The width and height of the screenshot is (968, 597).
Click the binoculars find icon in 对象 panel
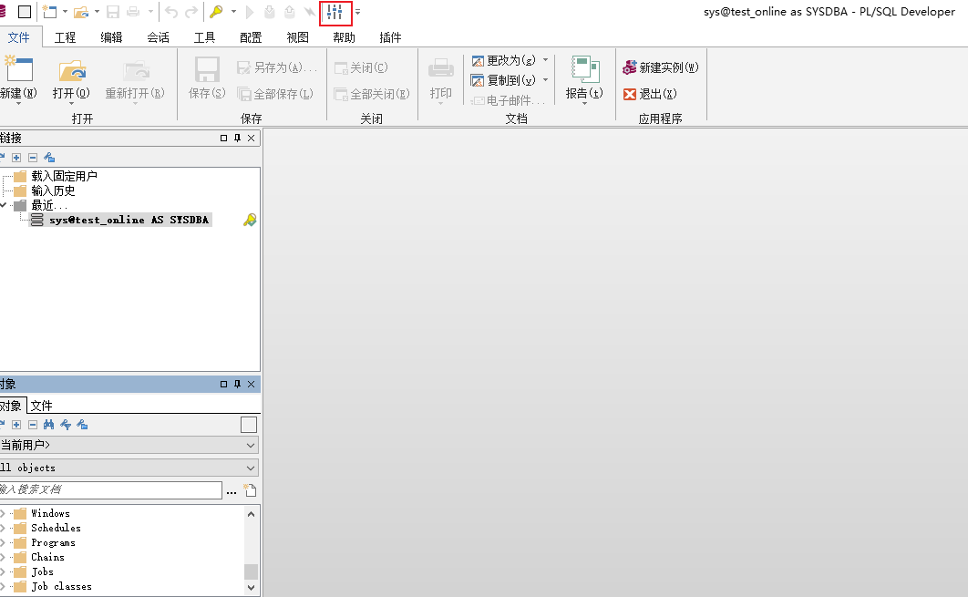coord(49,425)
